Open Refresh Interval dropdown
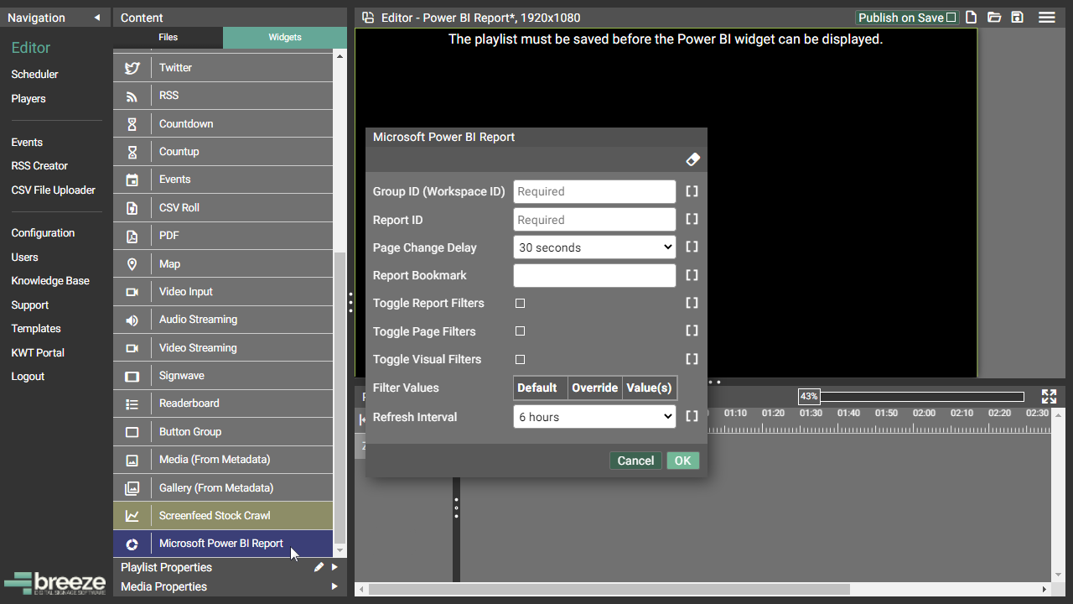1073x604 pixels. (x=594, y=417)
